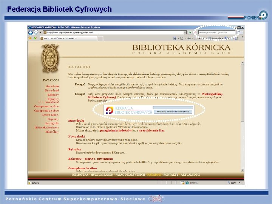This screenshot has height=204, width=272.
Task: Click the Federacja Bibliotek Cyfrowych browser search box
Action: tap(217, 32)
